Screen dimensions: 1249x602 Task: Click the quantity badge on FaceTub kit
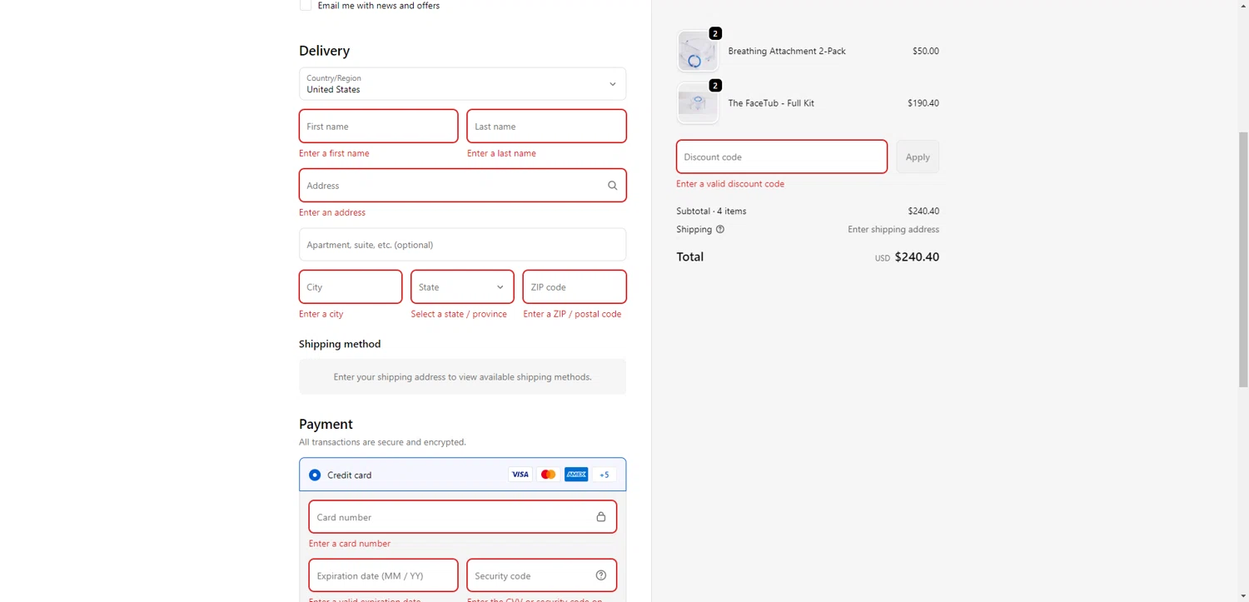(x=715, y=85)
